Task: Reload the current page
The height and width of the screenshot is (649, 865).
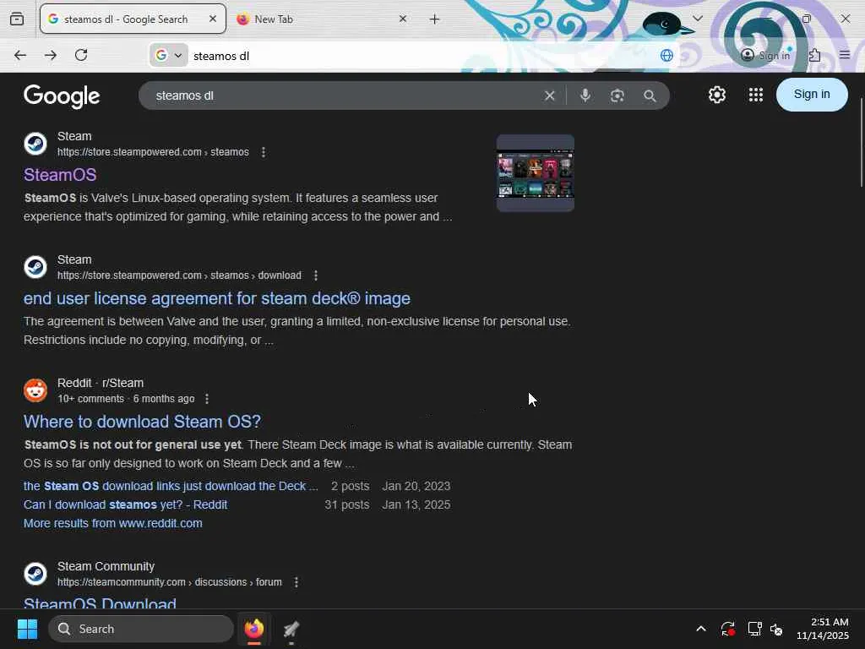Action: pyautogui.click(x=81, y=55)
